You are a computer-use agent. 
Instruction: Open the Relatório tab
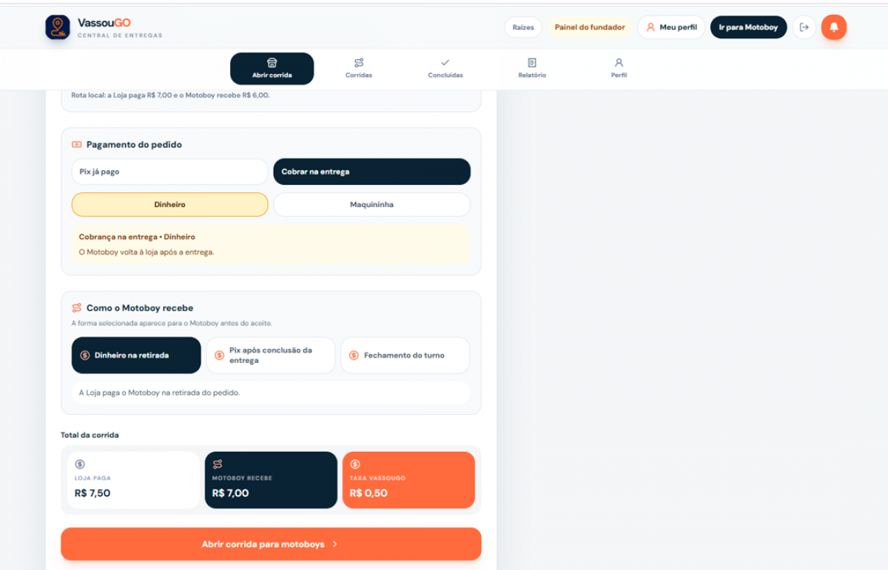(532, 69)
